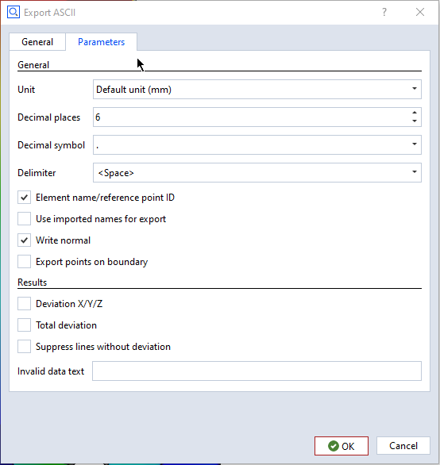The image size is (440, 465).
Task: Enable Total deviation checkbox
Action: tap(24, 325)
